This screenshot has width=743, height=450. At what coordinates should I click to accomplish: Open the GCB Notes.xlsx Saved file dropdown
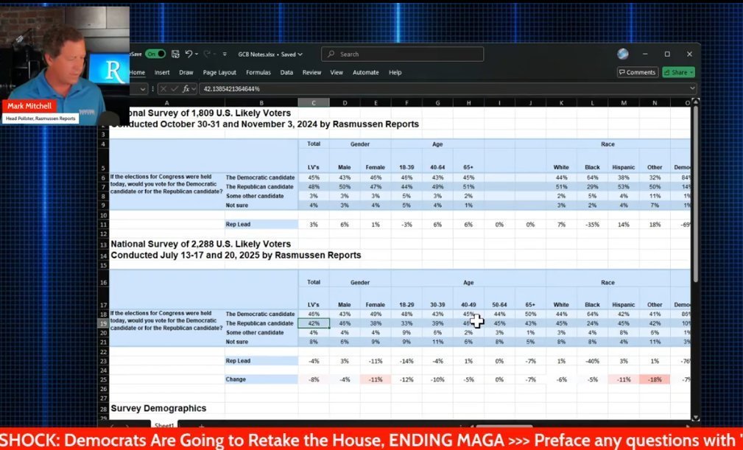point(270,55)
